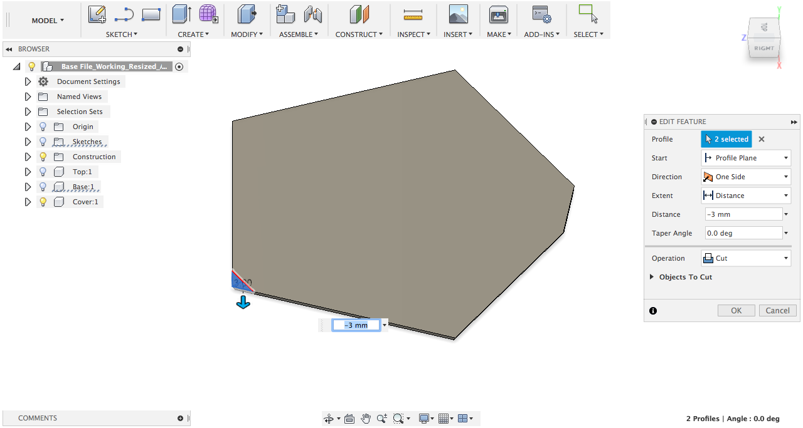Toggle visibility bulb for Construction folder
Screen dimensions: 803x428
pyautogui.click(x=43, y=157)
